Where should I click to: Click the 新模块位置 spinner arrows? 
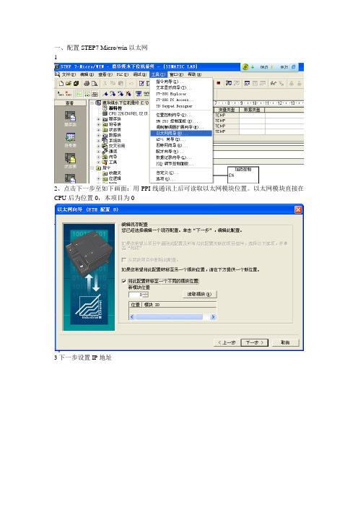(146, 295)
